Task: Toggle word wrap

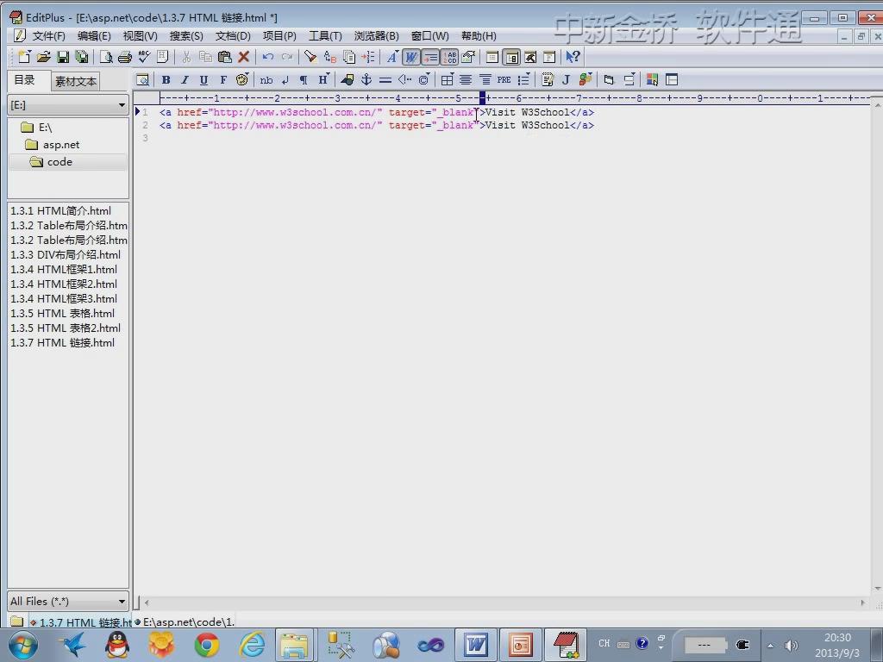Action: (x=411, y=57)
